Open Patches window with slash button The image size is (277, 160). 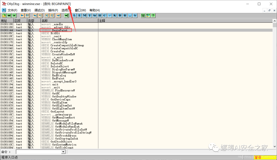(110, 16)
